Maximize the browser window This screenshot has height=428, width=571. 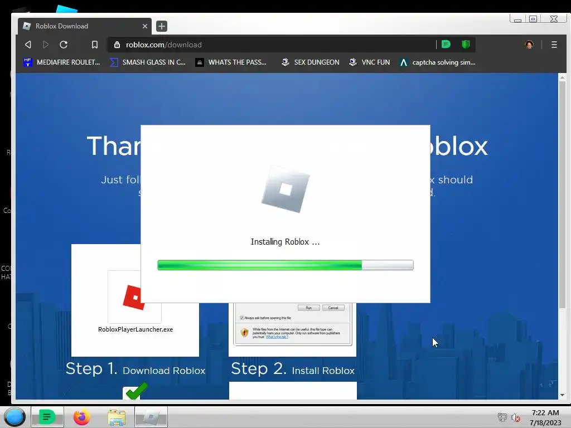pyautogui.click(x=533, y=19)
